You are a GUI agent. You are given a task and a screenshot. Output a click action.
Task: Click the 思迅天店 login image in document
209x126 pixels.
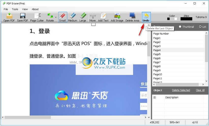88,90
